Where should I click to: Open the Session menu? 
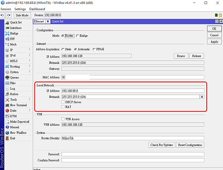(6, 9)
